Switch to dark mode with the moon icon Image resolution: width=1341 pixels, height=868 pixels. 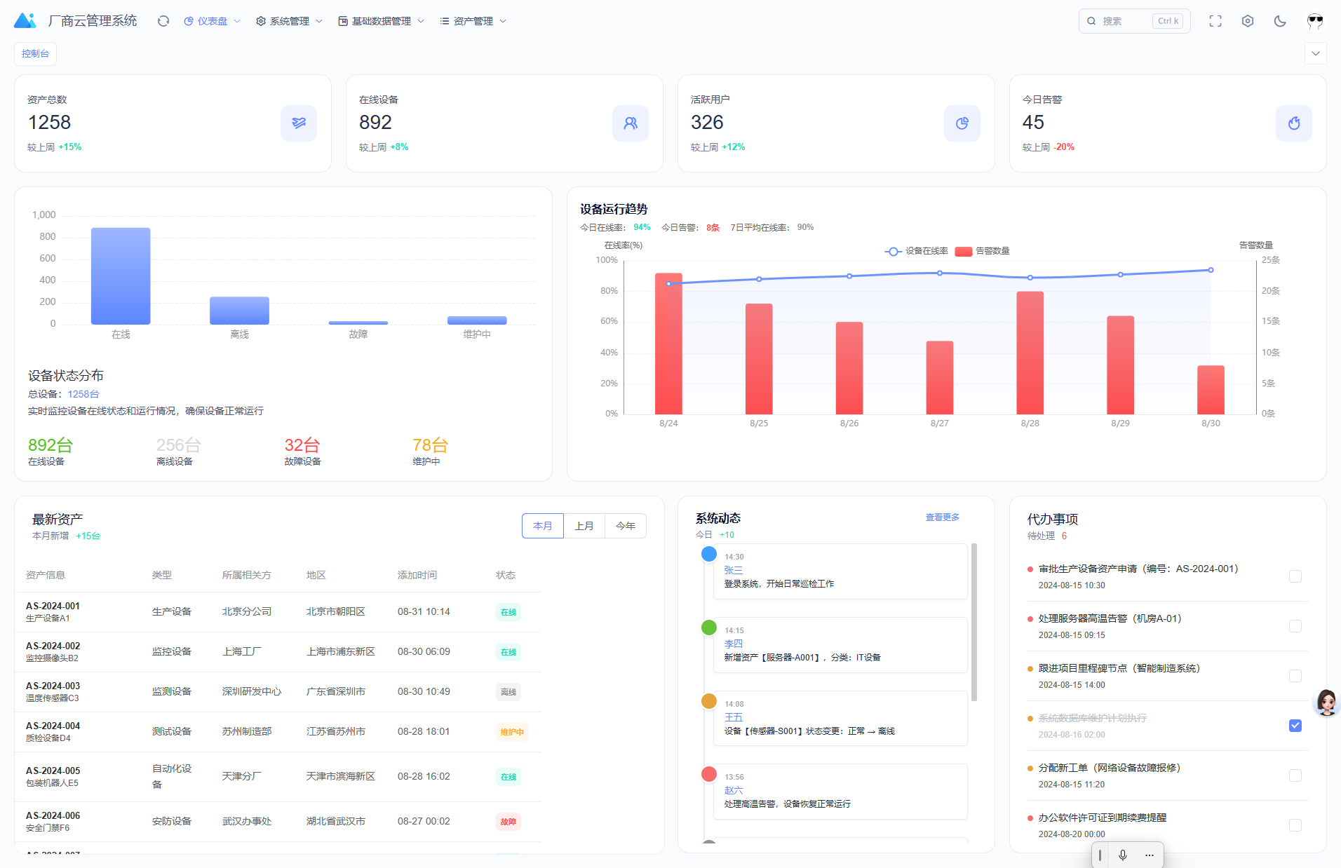1280,21
